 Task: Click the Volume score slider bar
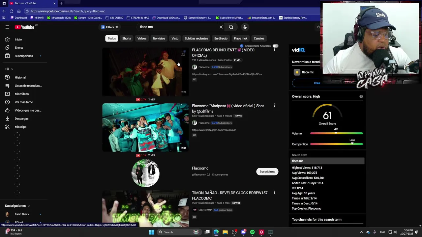(336, 133)
